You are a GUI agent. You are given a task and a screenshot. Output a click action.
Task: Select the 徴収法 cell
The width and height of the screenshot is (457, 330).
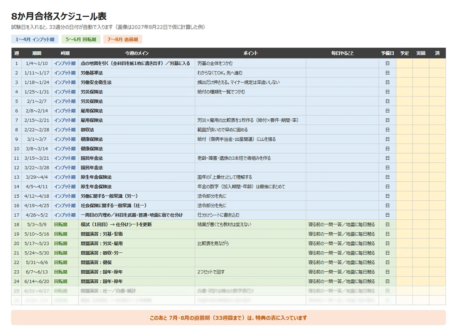pos(137,130)
